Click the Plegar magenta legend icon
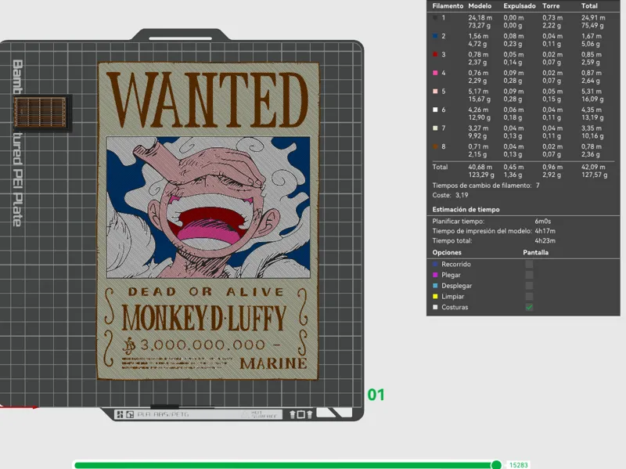Viewport: 626px width, 469px height. tap(435, 275)
